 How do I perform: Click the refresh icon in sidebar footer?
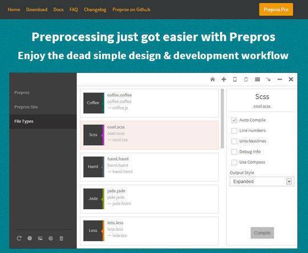[x=19, y=238]
